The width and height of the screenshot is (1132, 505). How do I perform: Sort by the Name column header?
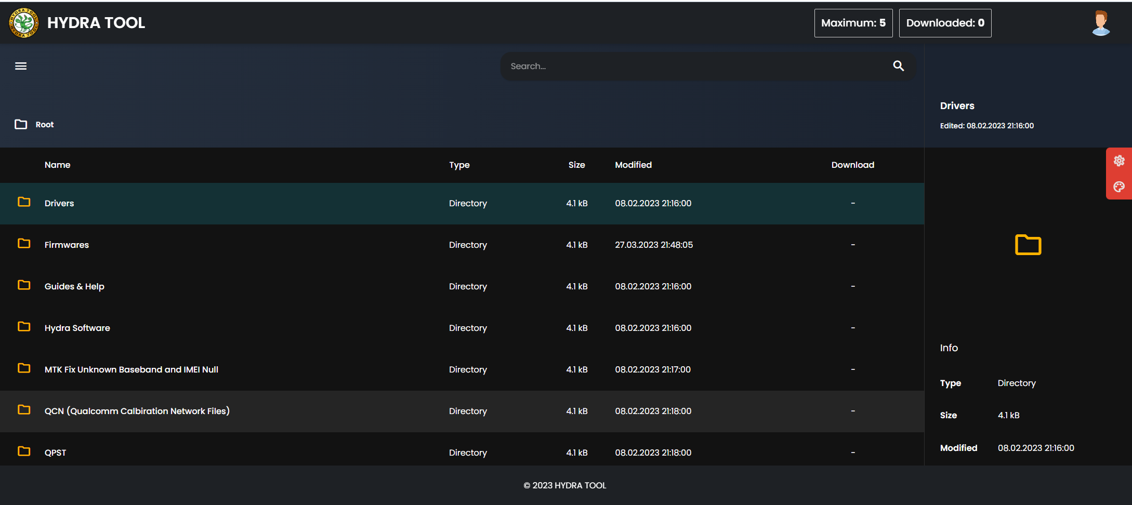57,165
